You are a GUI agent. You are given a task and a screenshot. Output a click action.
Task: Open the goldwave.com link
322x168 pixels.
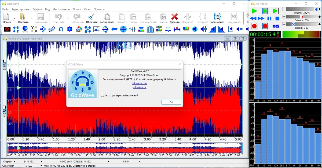point(140,83)
